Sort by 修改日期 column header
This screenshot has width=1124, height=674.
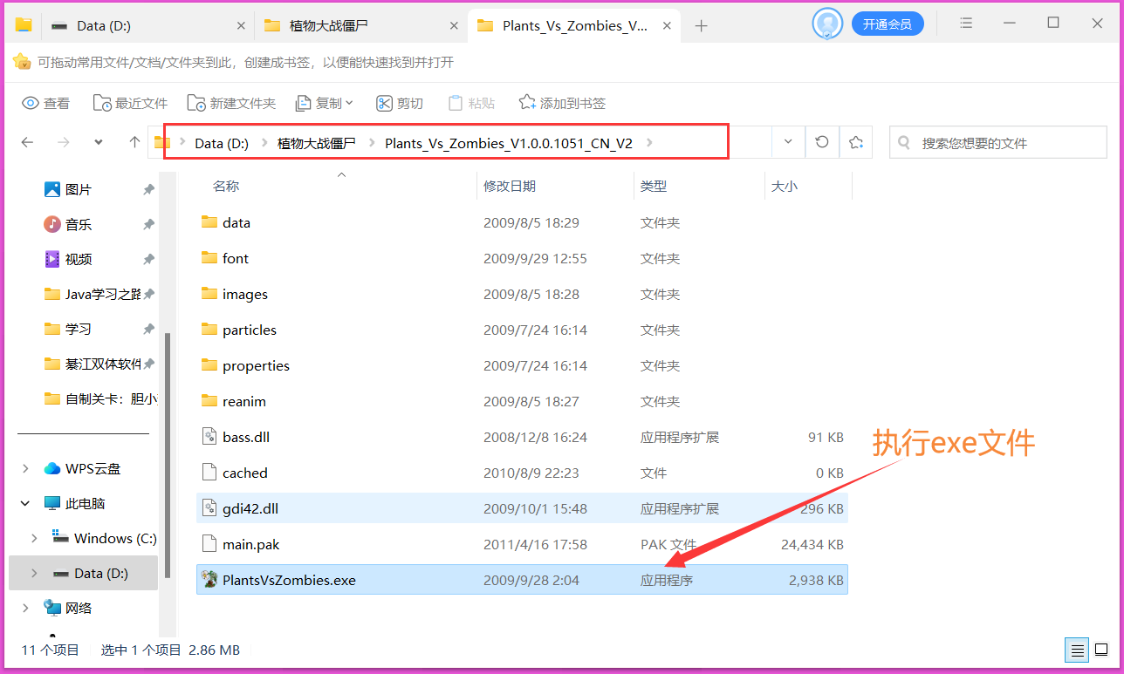pyautogui.click(x=510, y=186)
